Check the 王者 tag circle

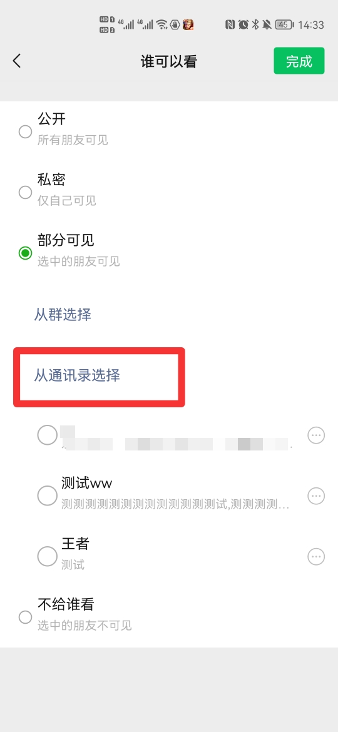(x=47, y=556)
